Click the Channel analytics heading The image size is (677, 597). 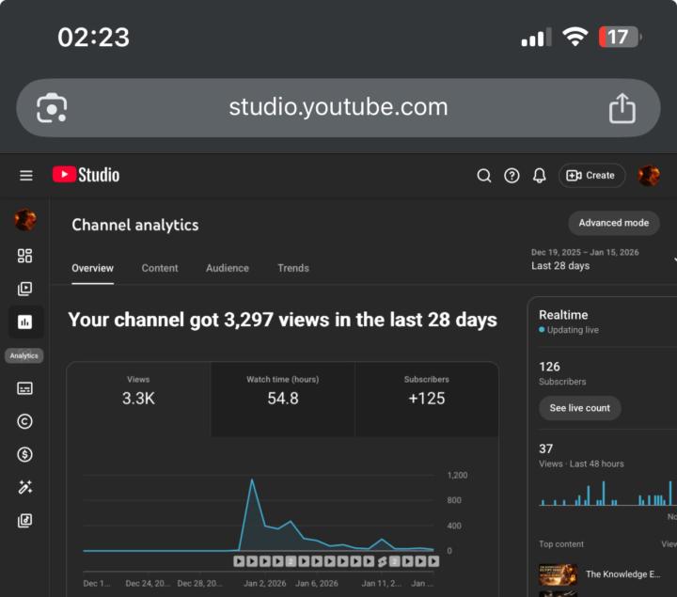point(135,225)
